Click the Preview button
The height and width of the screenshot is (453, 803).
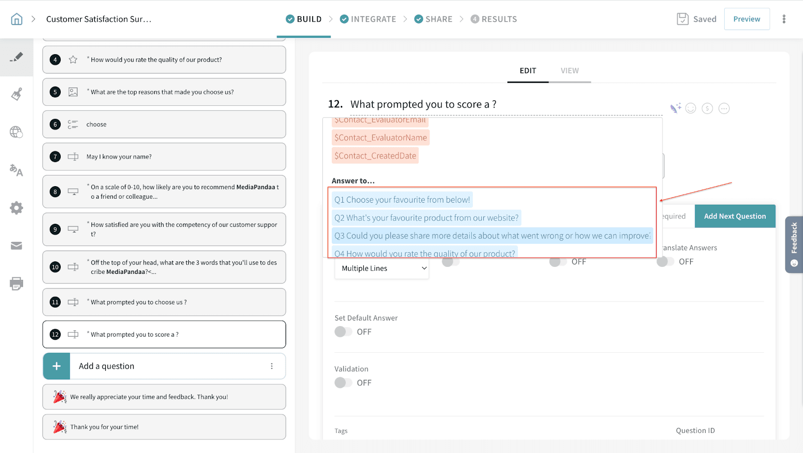click(x=746, y=19)
